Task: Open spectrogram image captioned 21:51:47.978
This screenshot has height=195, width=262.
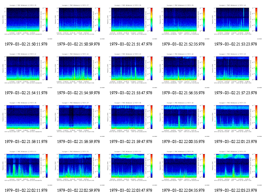Action: pos(131,22)
